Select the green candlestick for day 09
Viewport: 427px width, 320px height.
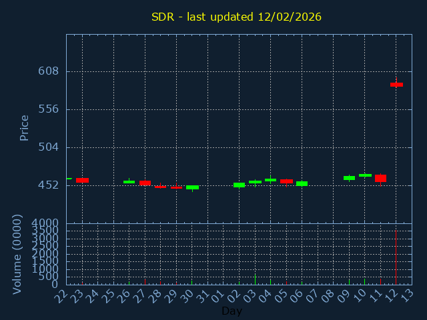click(349, 178)
